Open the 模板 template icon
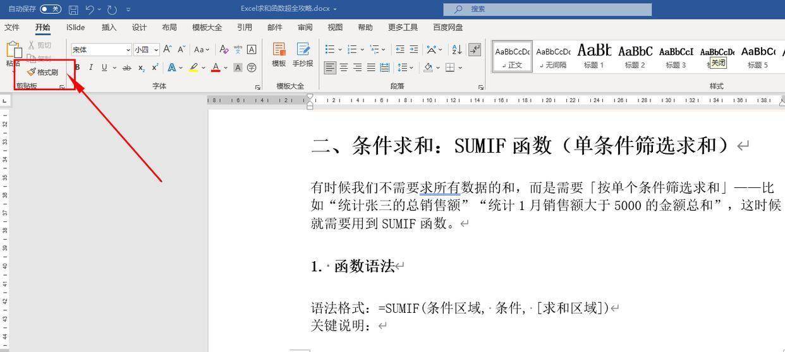This screenshot has width=785, height=352. tap(279, 54)
